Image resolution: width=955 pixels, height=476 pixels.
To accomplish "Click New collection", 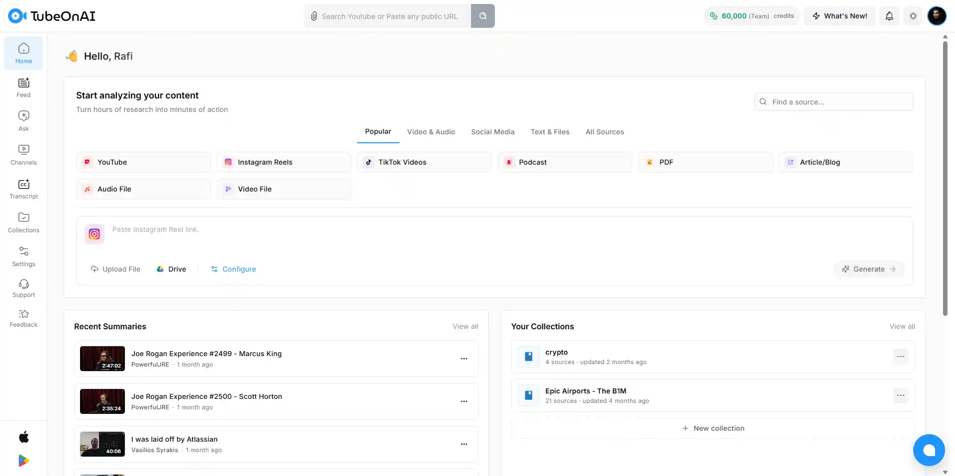I will 713,428.
